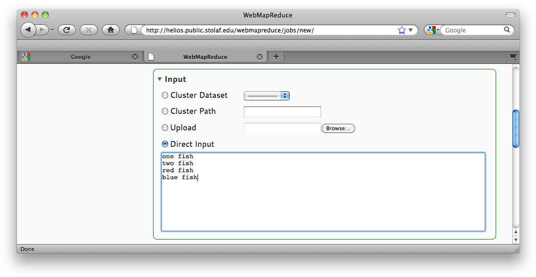
Task: Open a new tab with plus icon
Action: click(x=276, y=56)
